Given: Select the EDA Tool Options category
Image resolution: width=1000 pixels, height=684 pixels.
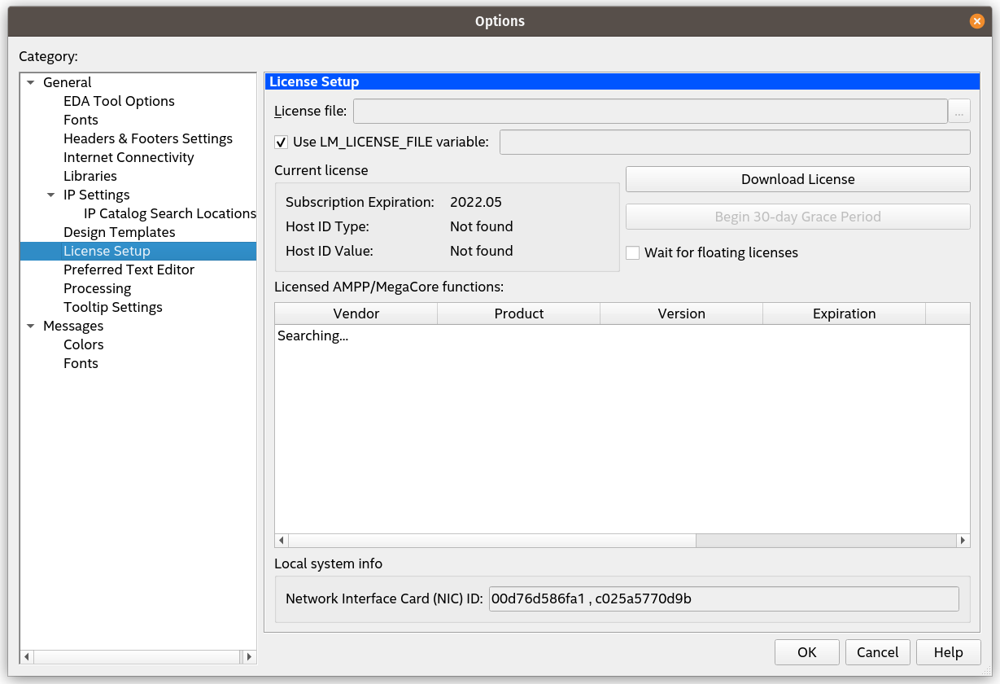Looking at the screenshot, I should tap(119, 101).
